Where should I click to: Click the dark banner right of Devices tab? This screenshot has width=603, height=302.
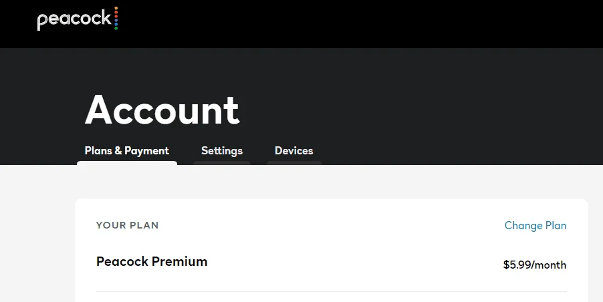[x=461, y=152]
